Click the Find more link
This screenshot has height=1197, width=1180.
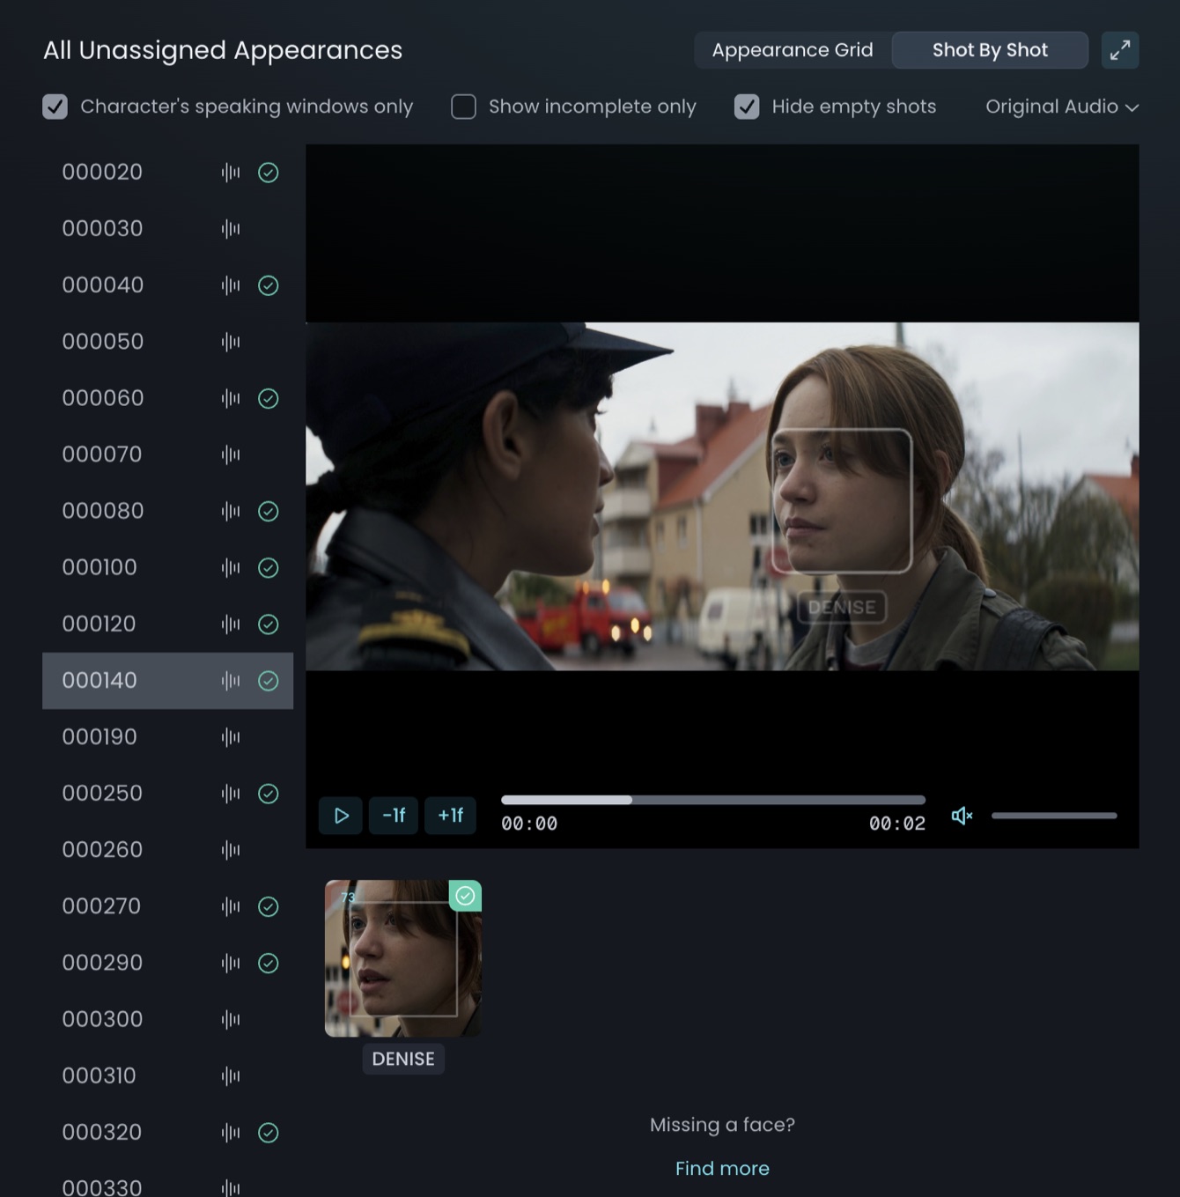point(722,1169)
